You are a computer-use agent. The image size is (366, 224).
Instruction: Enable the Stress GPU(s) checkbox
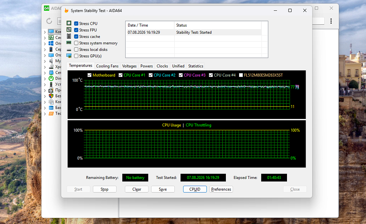pos(76,56)
